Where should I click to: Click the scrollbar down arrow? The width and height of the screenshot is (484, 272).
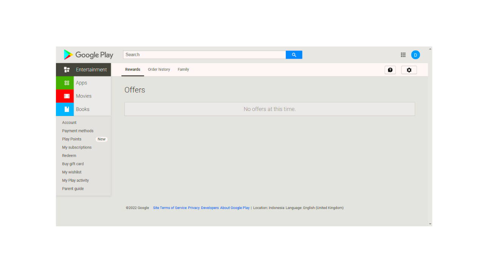[x=430, y=224]
